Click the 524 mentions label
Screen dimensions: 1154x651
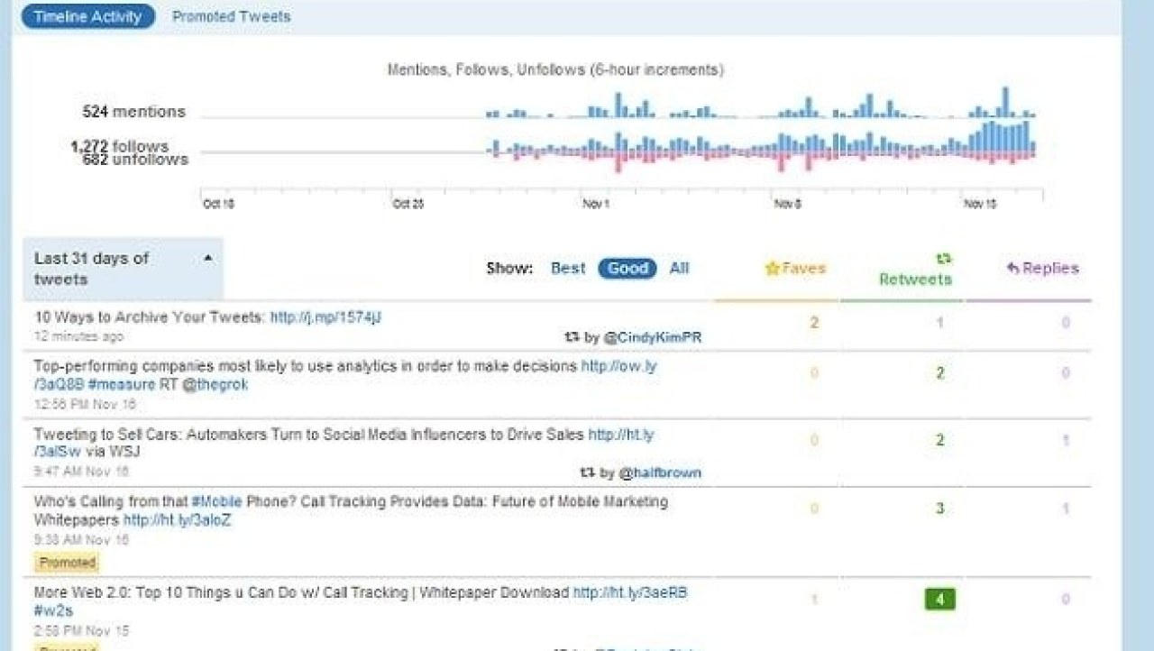pyautogui.click(x=133, y=112)
